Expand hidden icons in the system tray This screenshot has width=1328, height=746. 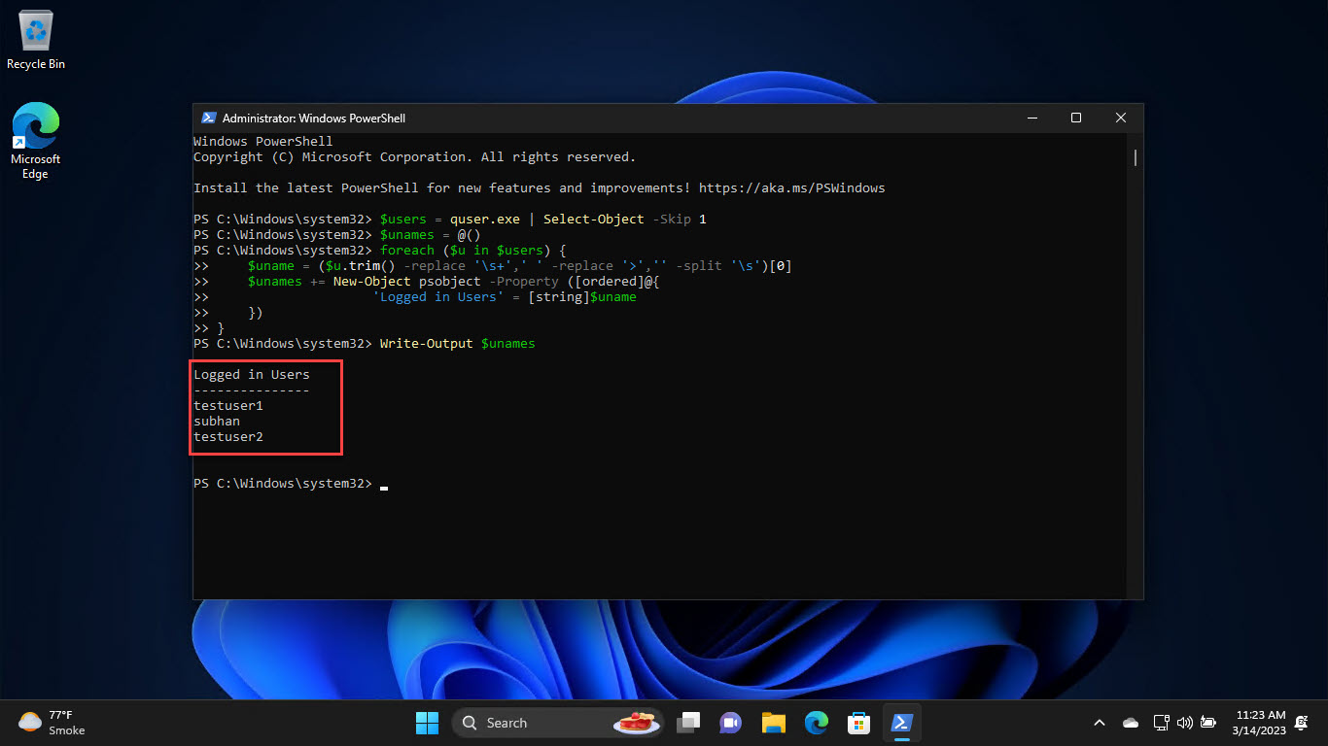(1099, 723)
